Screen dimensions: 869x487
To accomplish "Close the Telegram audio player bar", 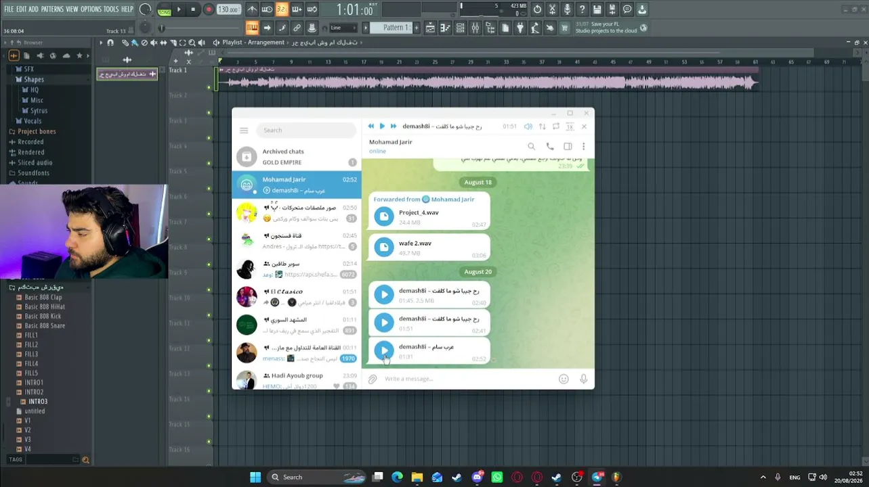I will (584, 126).
